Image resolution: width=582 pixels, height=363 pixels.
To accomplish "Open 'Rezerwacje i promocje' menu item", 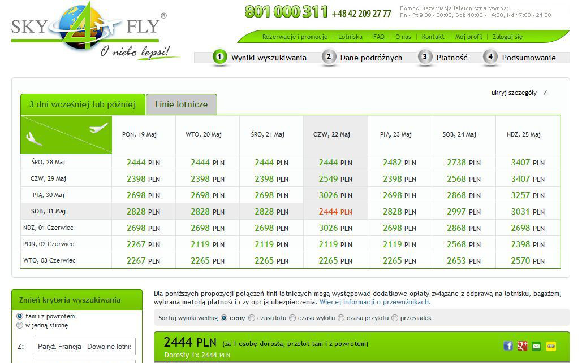I will click(x=295, y=37).
